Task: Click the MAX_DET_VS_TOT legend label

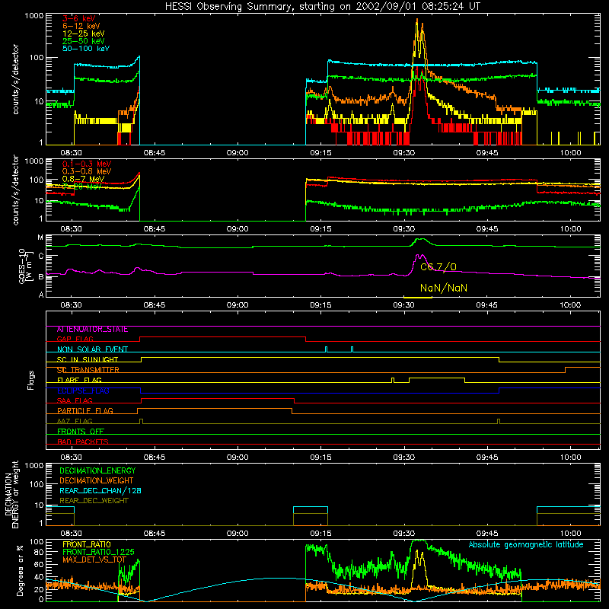Action: (94, 560)
